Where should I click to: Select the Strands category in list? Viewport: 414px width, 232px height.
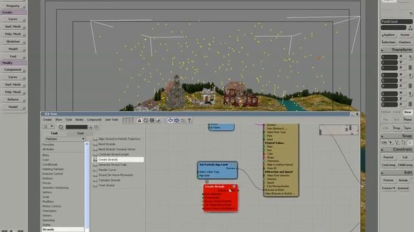pyautogui.click(x=63, y=229)
